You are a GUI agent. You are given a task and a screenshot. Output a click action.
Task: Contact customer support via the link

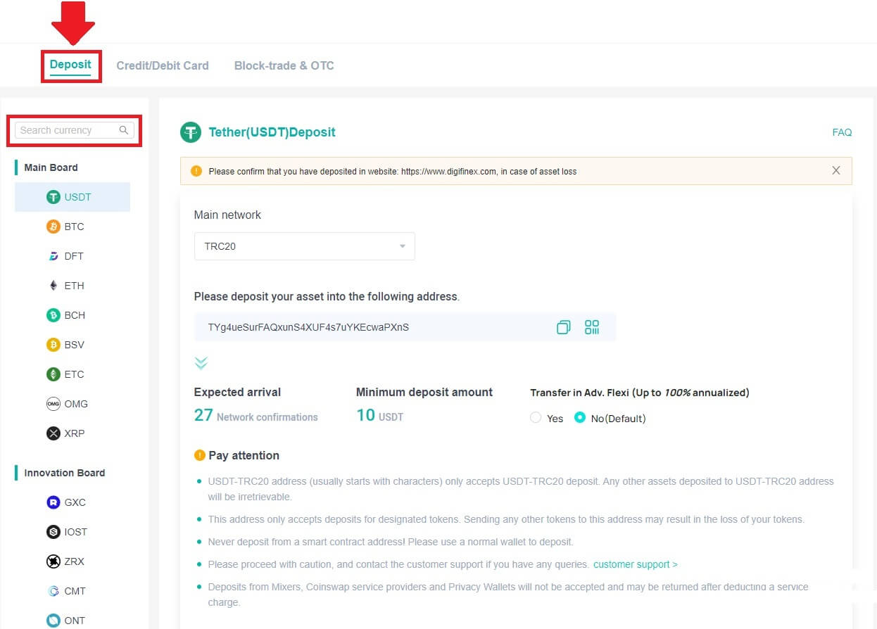point(632,564)
